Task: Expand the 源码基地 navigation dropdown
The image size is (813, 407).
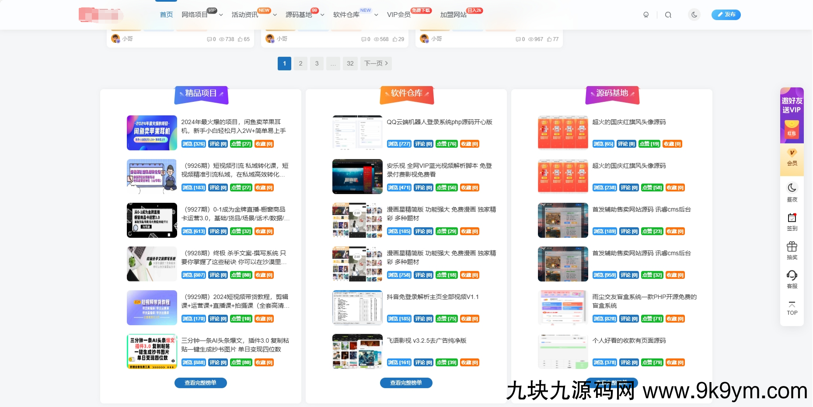Action: [x=304, y=15]
